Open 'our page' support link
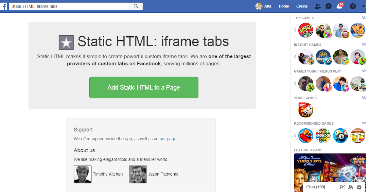Screen dimensions: 366x192 click(168, 139)
